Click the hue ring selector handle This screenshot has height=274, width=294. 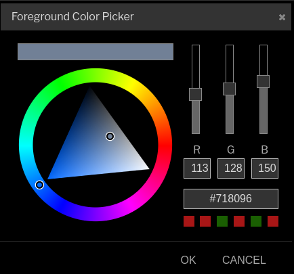click(39, 185)
